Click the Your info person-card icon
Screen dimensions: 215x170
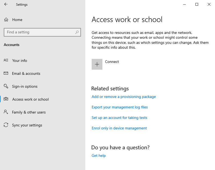tap(6, 60)
